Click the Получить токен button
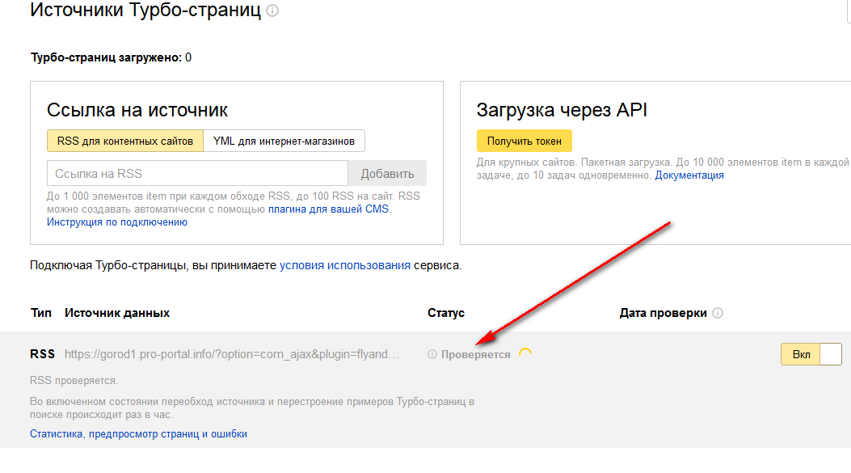The image size is (851, 473). pyautogui.click(x=524, y=141)
